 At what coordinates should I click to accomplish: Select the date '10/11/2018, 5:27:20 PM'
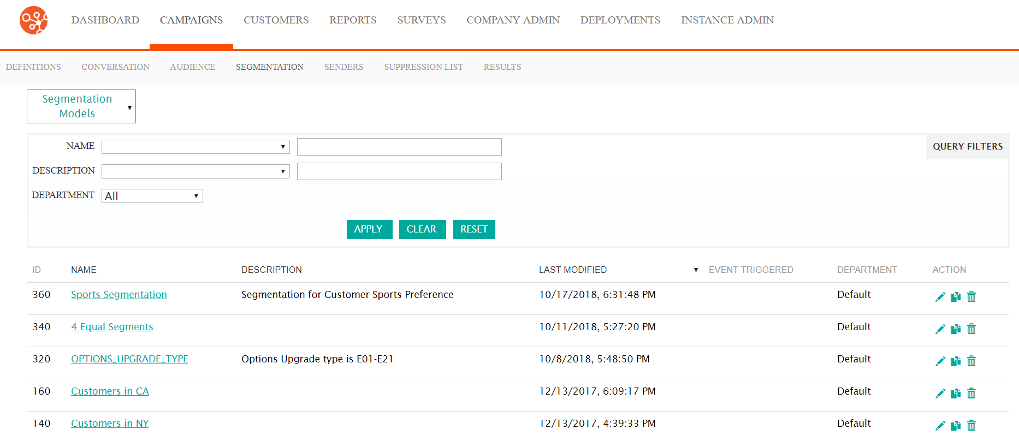tap(597, 327)
